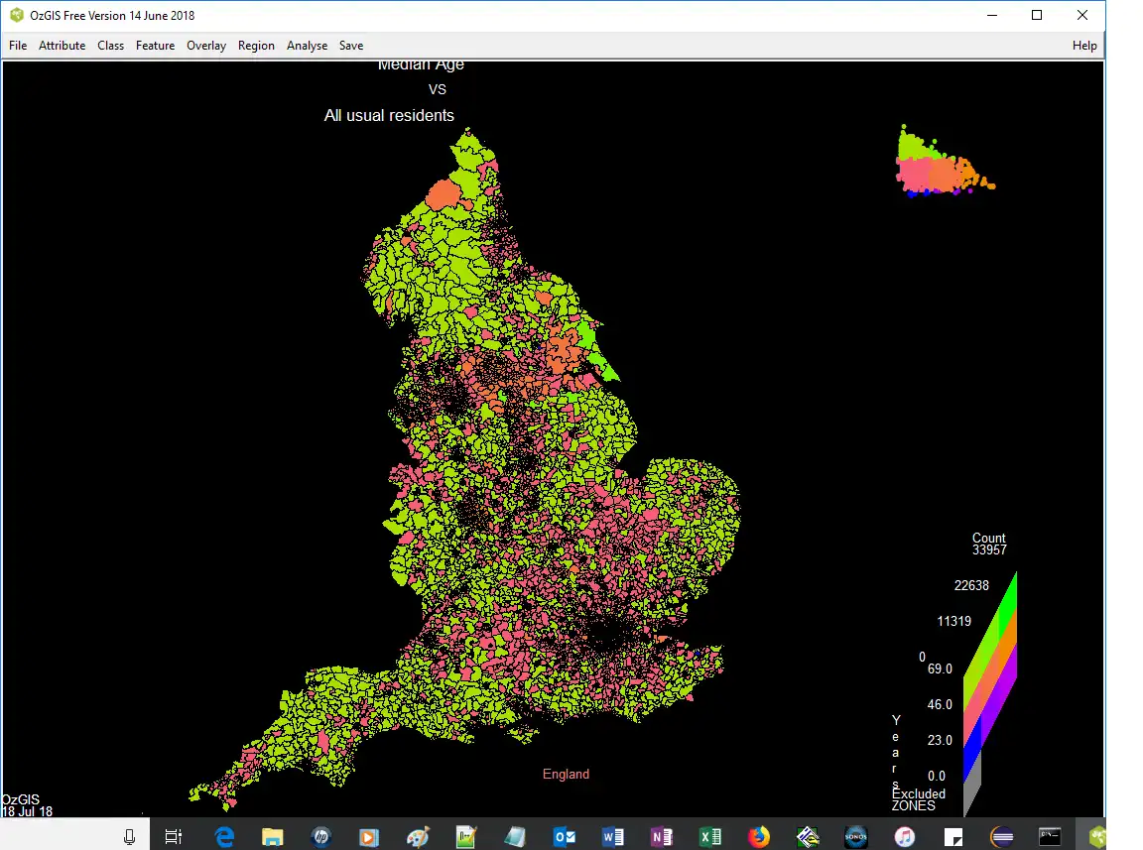Click the gray Excluded zones legend swatch
Image resolution: width=1143 pixels, height=850 pixels.
tap(972, 784)
